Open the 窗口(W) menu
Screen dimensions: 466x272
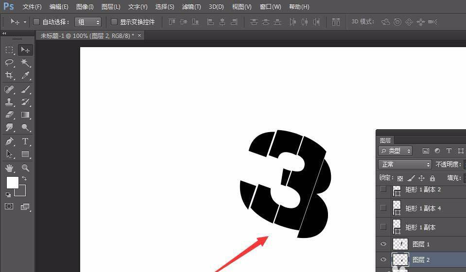270,6
